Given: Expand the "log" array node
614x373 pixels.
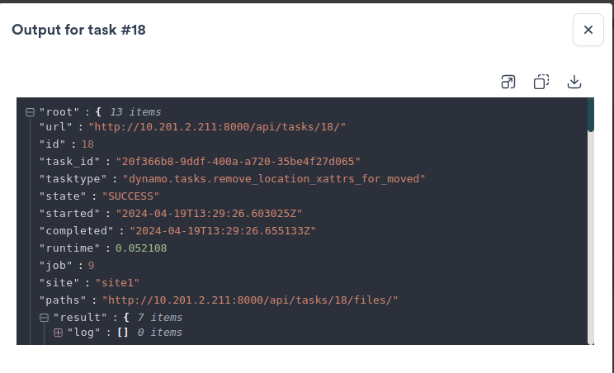Looking at the screenshot, I should click(58, 333).
